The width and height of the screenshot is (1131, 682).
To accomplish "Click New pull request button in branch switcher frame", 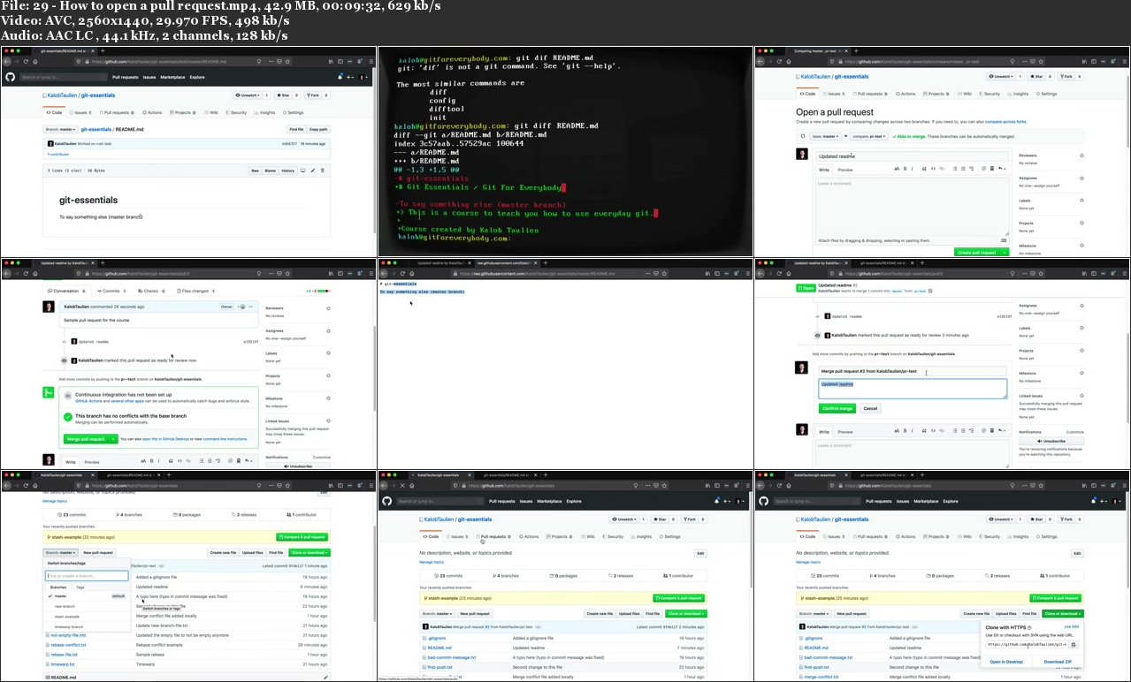I will 98,552.
